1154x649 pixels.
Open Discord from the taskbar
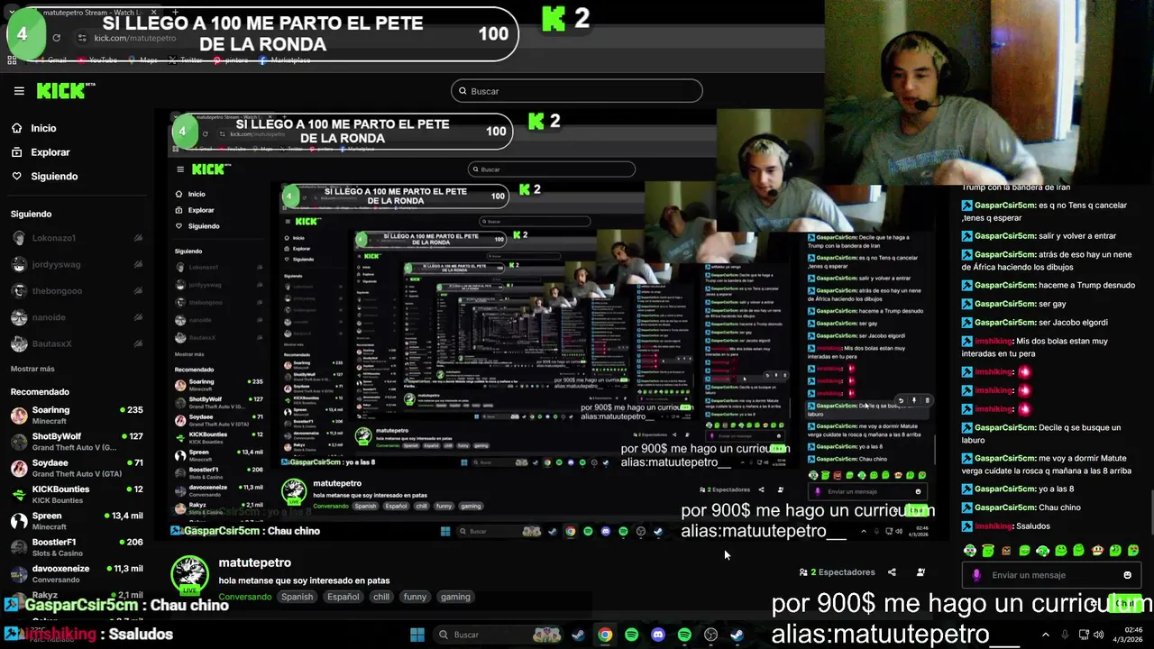click(658, 635)
